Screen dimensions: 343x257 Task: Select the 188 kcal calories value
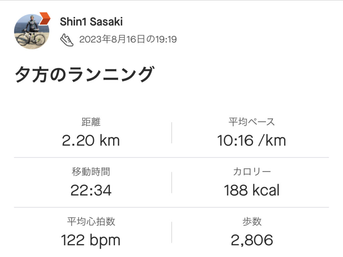pyautogui.click(x=252, y=190)
